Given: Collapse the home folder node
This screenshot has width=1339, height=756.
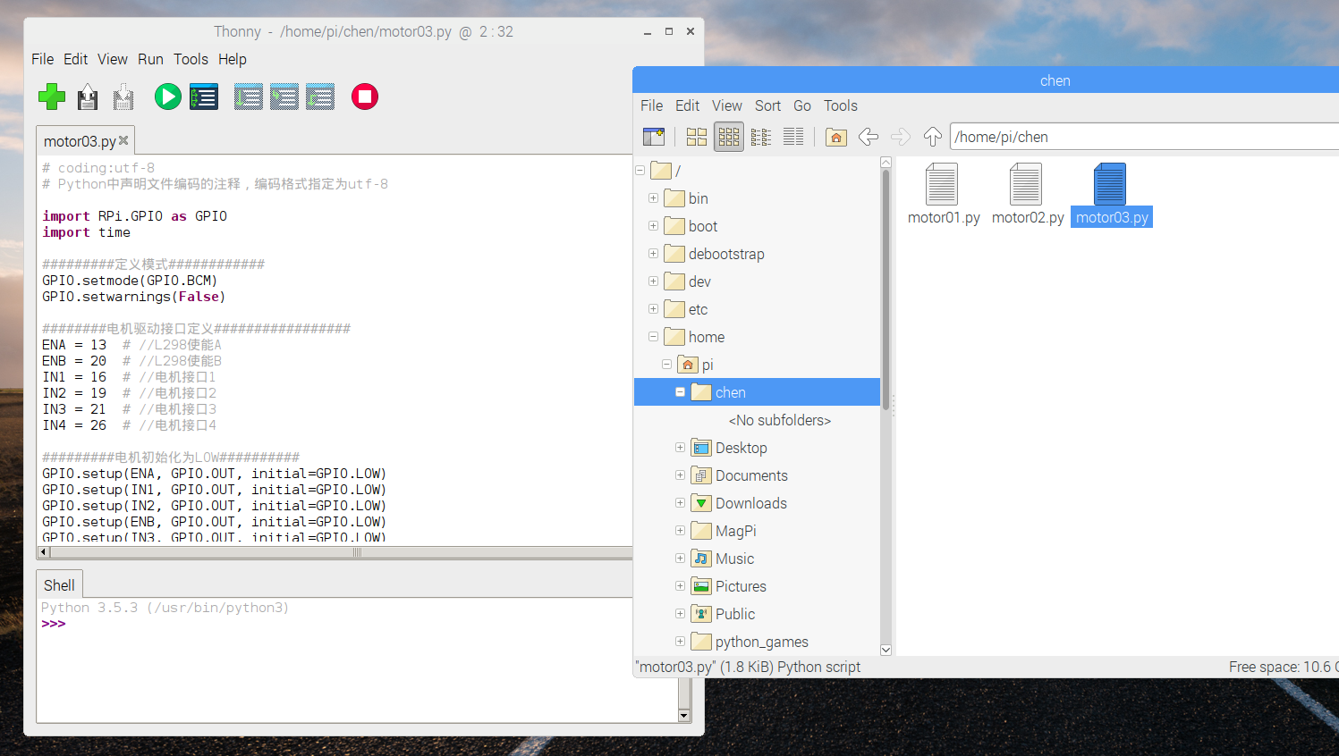Looking at the screenshot, I should 653,336.
